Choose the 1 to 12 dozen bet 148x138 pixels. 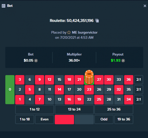(35, 110)
